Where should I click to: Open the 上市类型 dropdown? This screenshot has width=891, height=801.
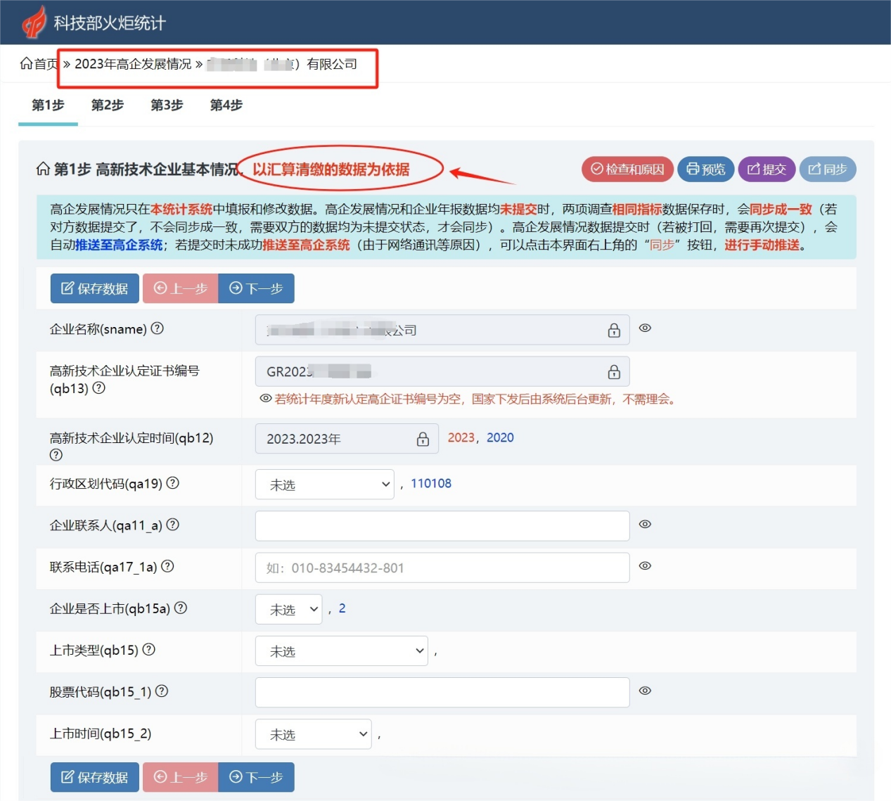click(341, 651)
